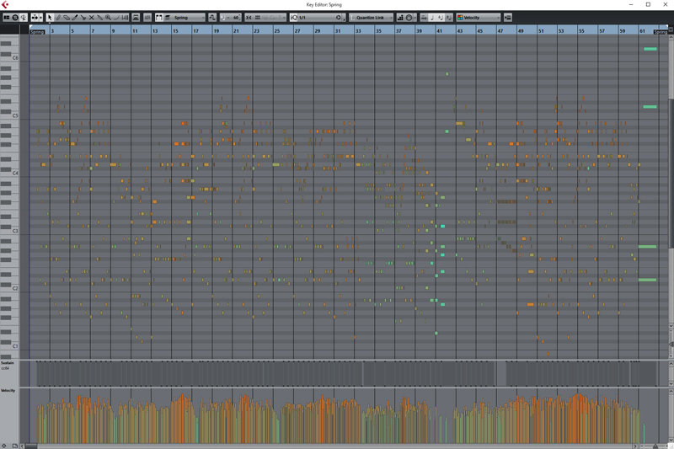Click the vertical scrollbar of note display

tap(671, 174)
